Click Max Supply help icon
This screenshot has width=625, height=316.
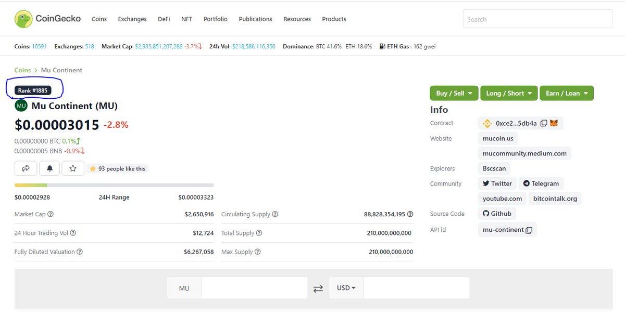click(x=257, y=252)
